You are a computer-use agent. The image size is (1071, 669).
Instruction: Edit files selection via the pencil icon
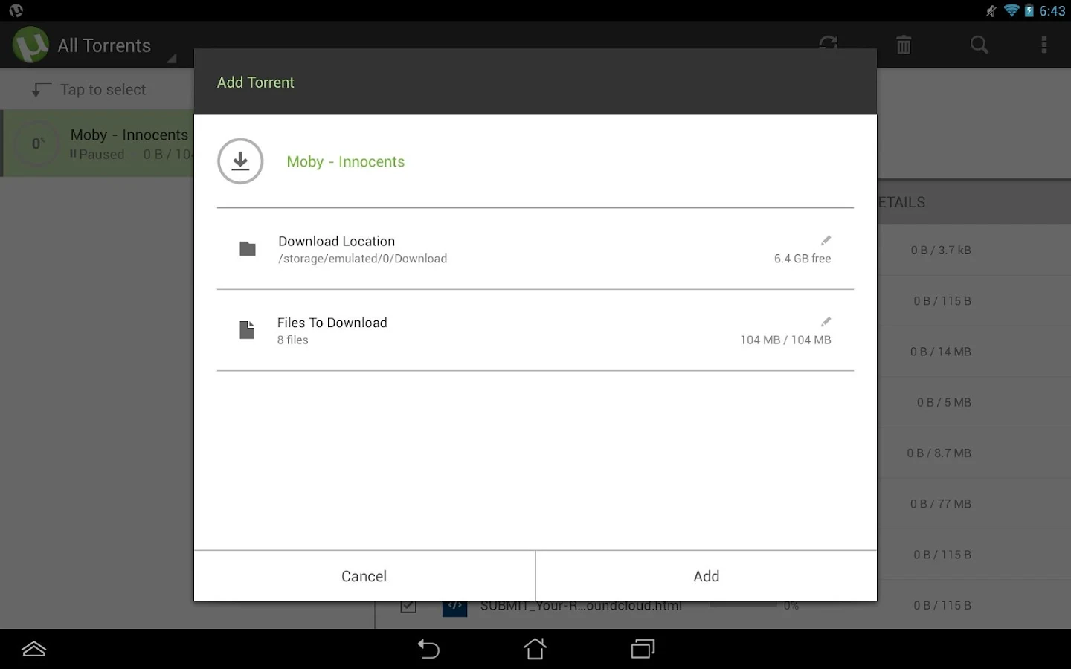click(826, 321)
